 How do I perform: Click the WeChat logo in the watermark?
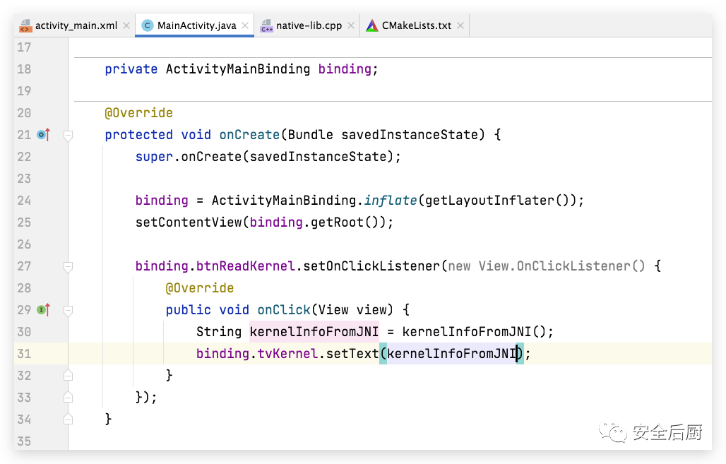613,432
